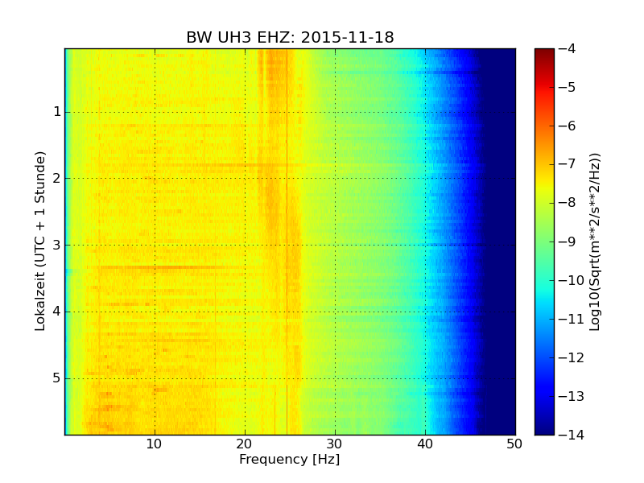
Task: Click the colorbar tick label −12
Action: pyautogui.click(x=572, y=357)
